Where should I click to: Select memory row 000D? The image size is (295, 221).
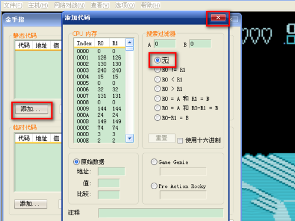100,134
